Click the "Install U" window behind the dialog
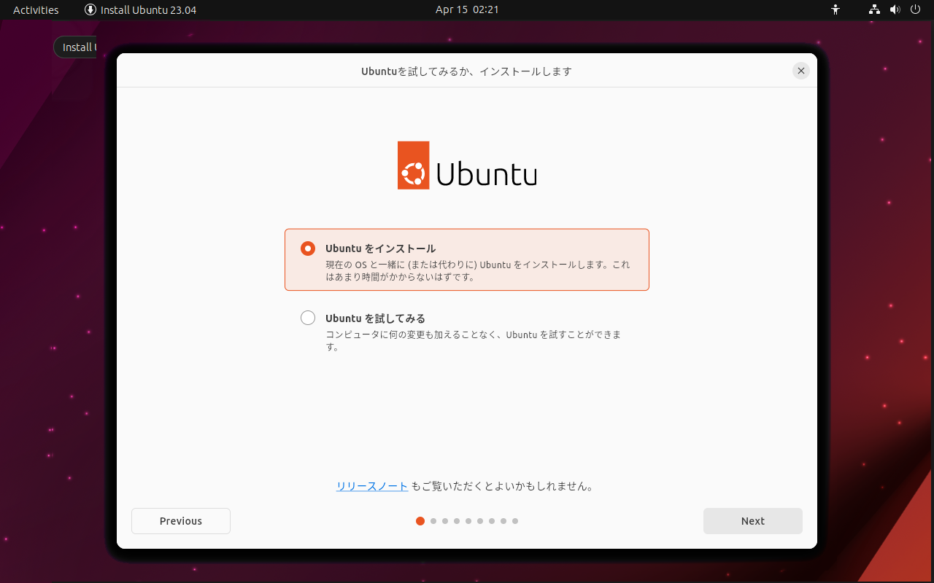 (75, 47)
